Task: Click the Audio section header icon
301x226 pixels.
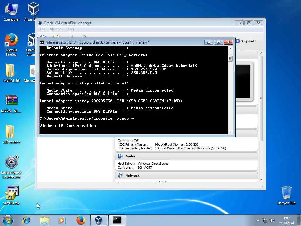Action: click(x=120, y=156)
